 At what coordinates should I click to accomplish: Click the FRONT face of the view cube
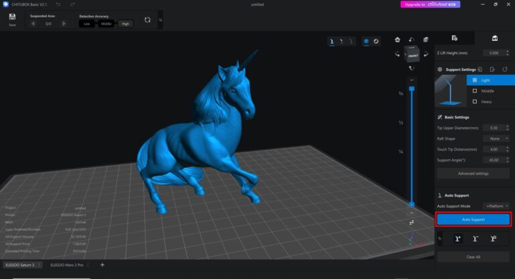coord(412,55)
